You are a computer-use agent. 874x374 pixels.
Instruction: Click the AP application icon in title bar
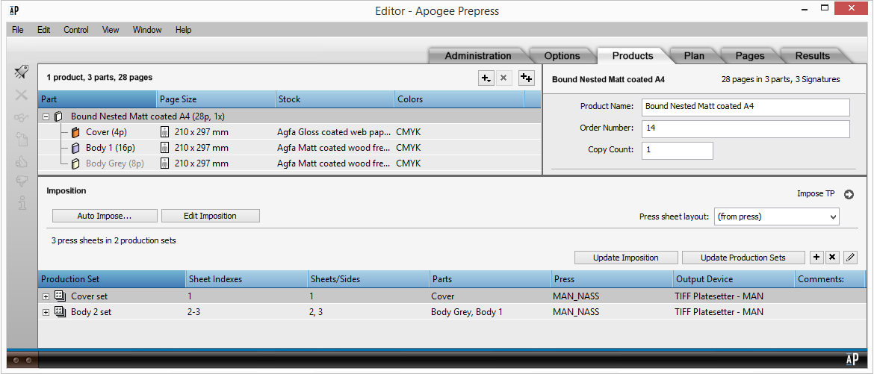[x=16, y=10]
